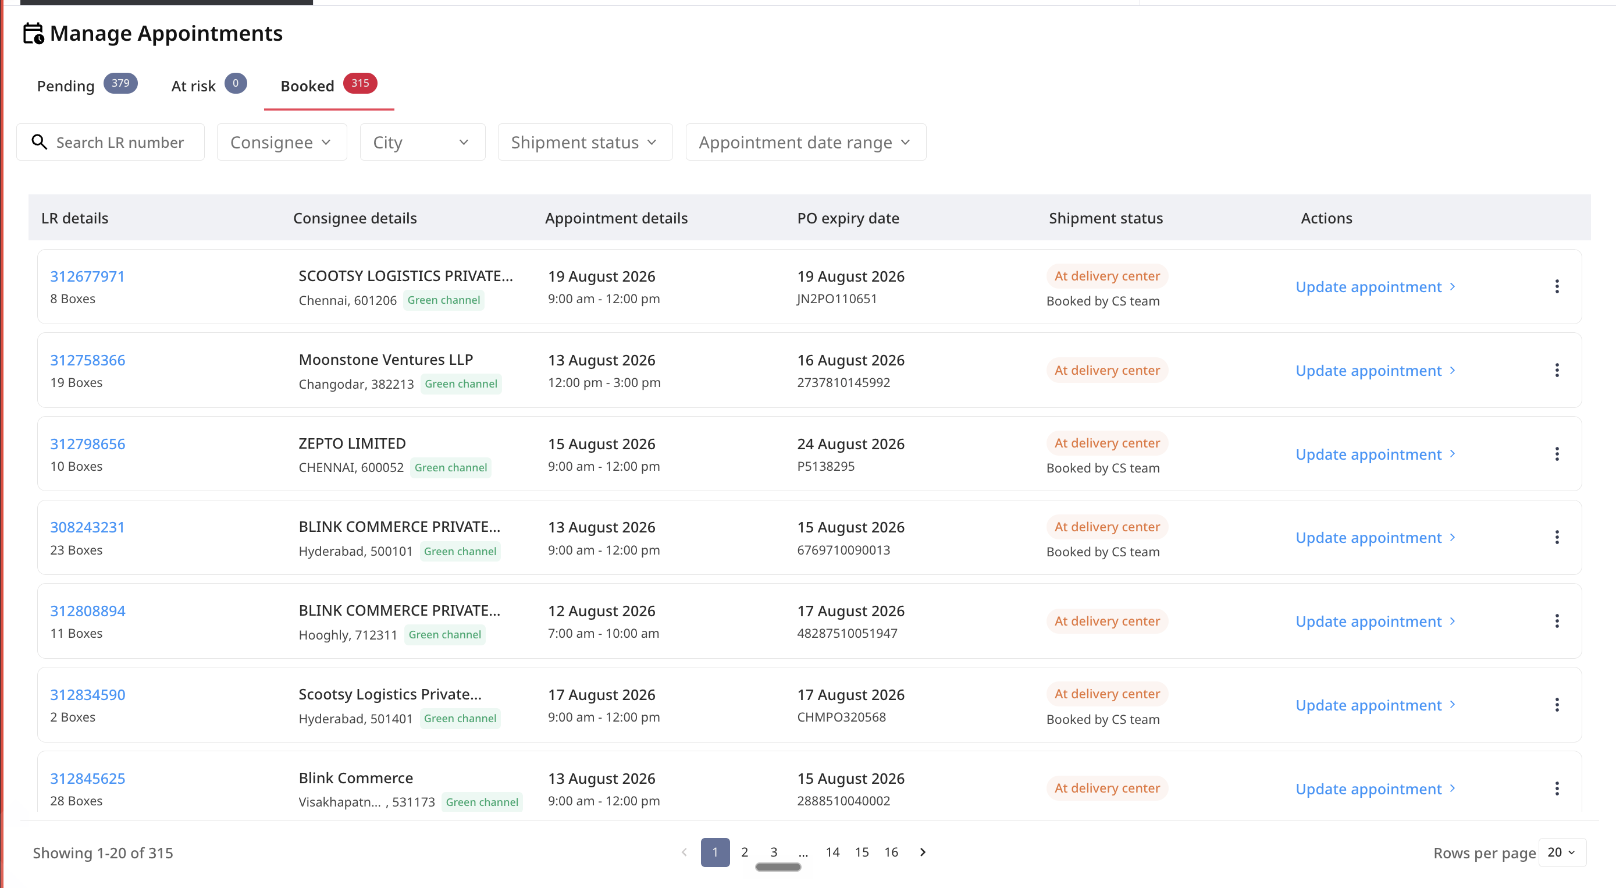Screen dimensions: 1616x888
Task: Jump to last page 16
Action: pyautogui.click(x=891, y=853)
